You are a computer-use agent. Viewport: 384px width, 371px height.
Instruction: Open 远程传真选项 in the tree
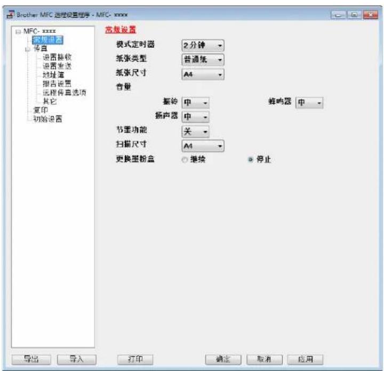[x=65, y=92]
